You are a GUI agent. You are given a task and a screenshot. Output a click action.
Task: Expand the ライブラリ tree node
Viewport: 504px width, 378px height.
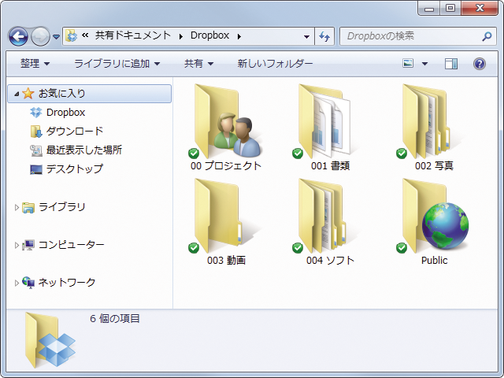click(x=17, y=207)
